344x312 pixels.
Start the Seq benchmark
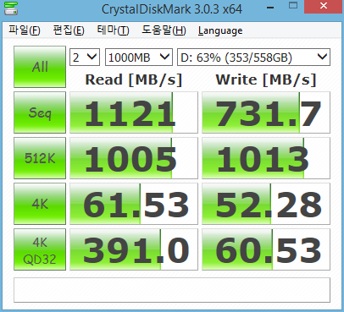tap(40, 112)
